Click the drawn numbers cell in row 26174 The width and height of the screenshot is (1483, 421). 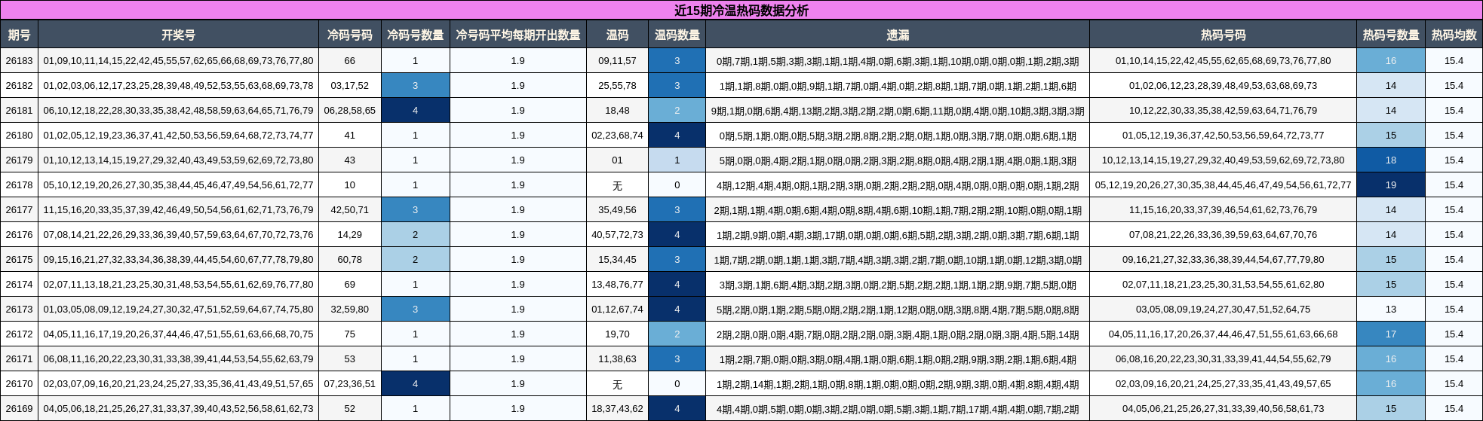click(178, 285)
